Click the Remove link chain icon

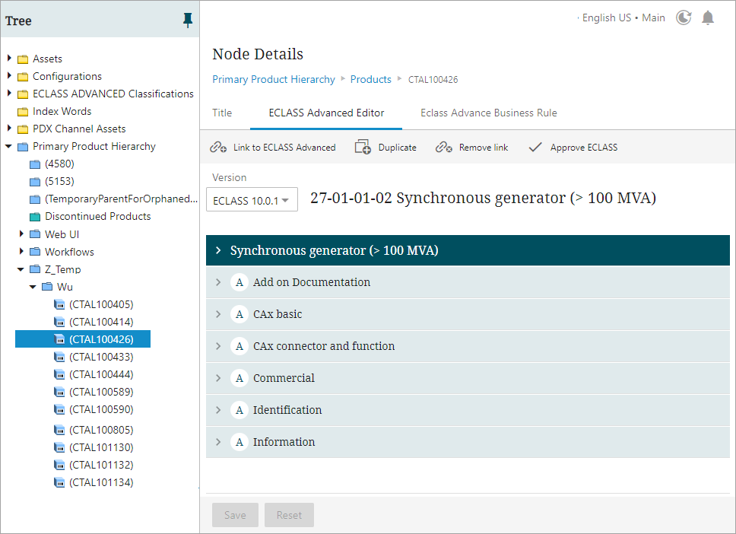click(x=443, y=147)
